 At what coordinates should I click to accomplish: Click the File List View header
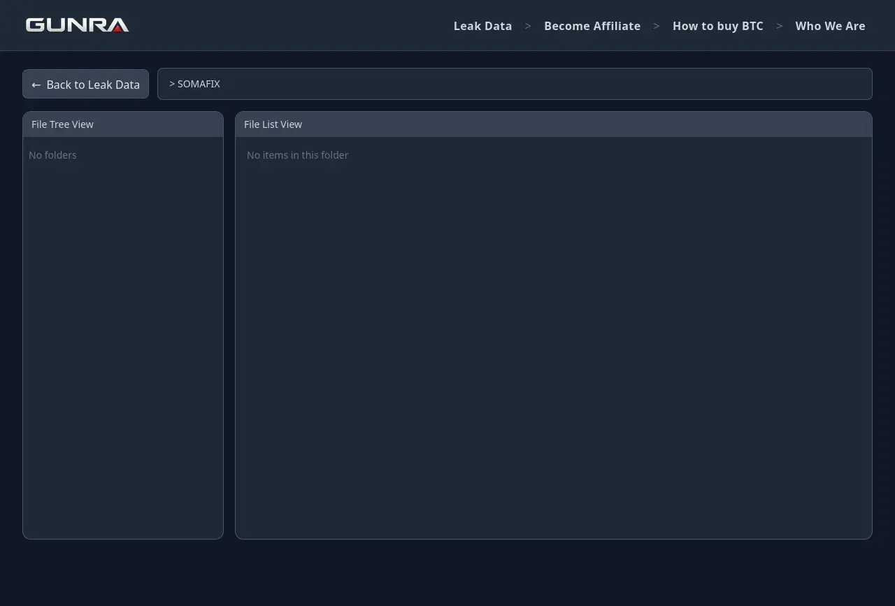(x=554, y=124)
